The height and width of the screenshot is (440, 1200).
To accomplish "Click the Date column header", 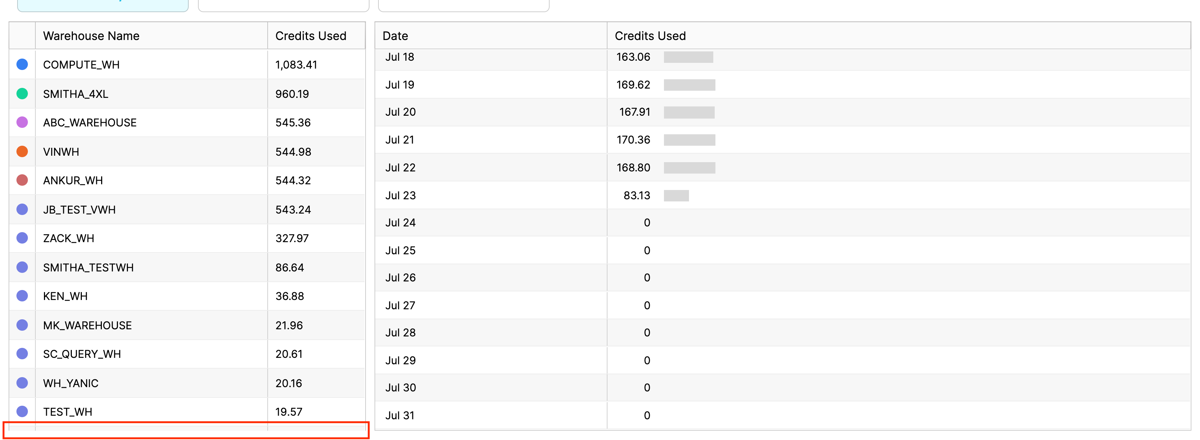I will coord(395,36).
